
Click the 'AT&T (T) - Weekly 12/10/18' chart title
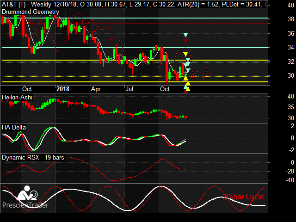click(x=40, y=4)
